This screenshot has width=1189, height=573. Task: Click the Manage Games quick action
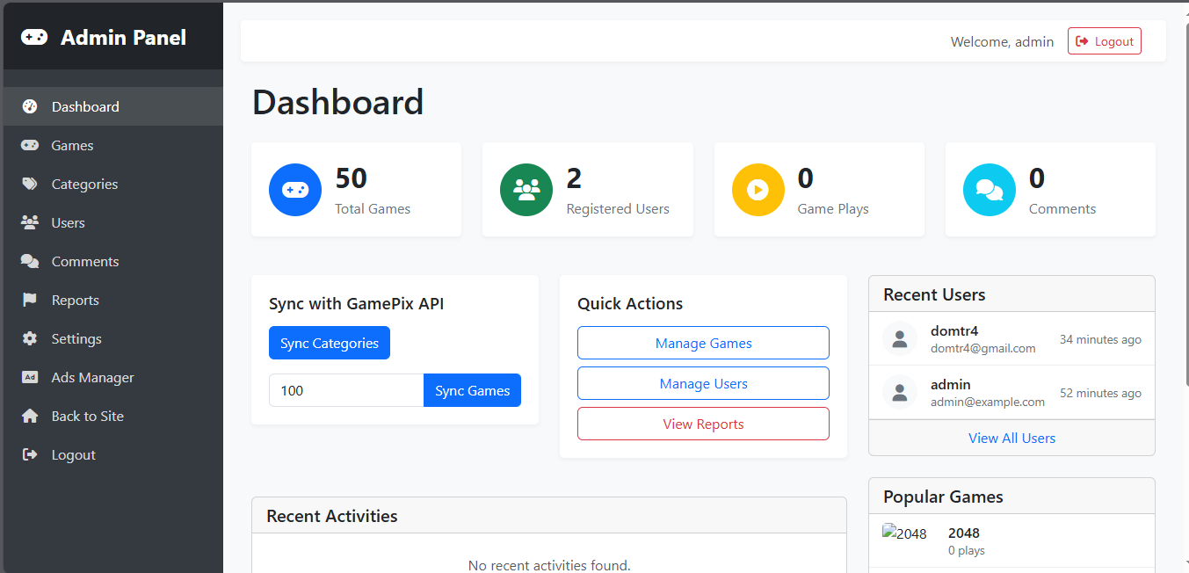click(x=703, y=343)
